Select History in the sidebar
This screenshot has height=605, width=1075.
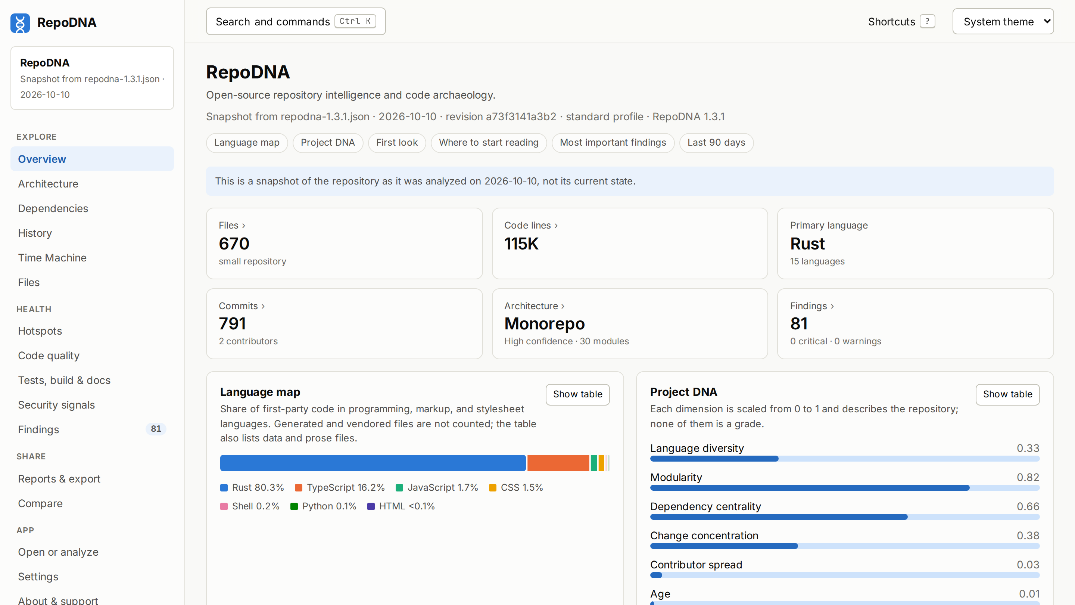pyautogui.click(x=92, y=233)
